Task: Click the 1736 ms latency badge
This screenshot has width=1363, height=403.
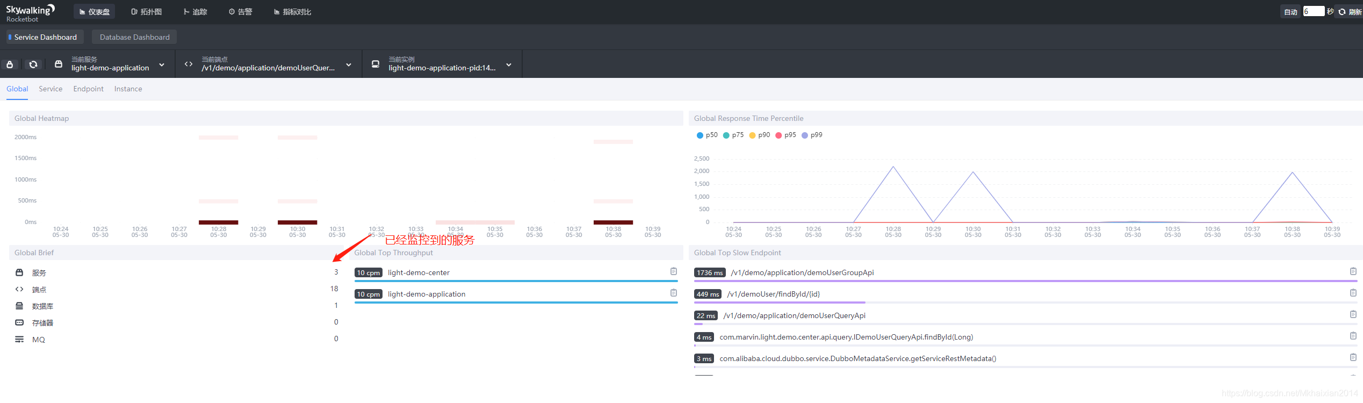Action: pos(710,272)
